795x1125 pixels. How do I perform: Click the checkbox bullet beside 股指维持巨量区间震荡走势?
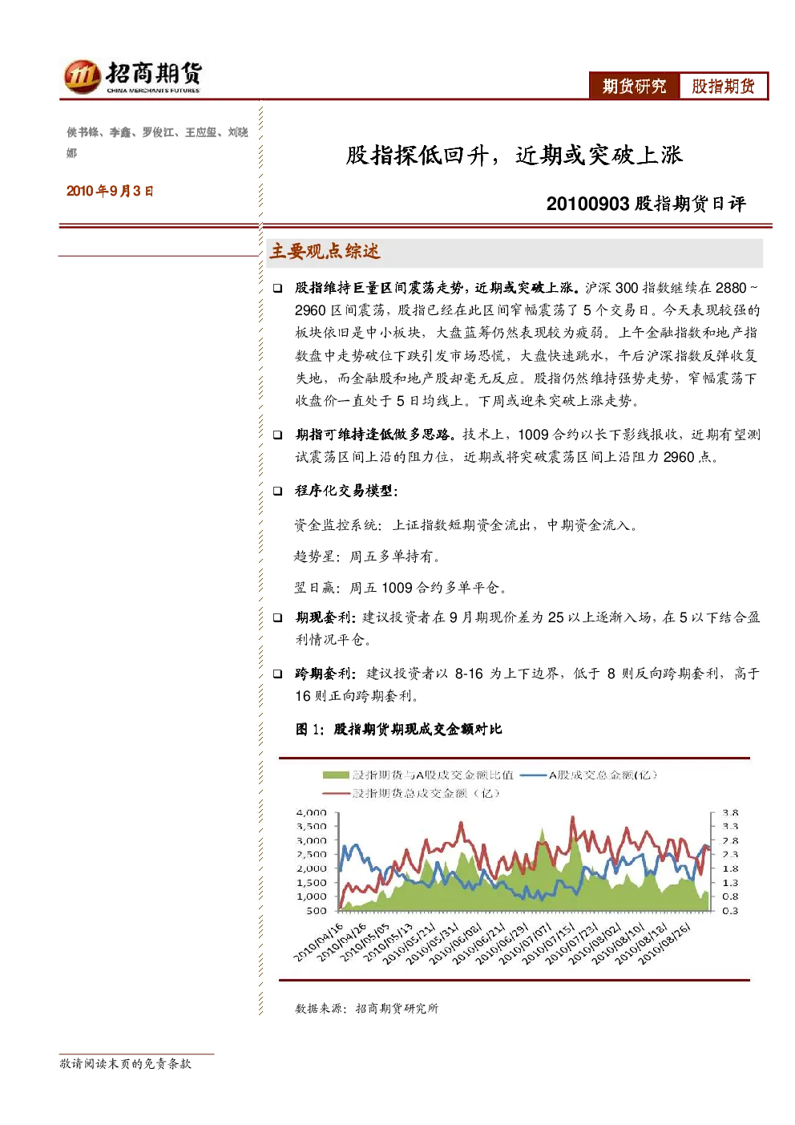tap(277, 288)
